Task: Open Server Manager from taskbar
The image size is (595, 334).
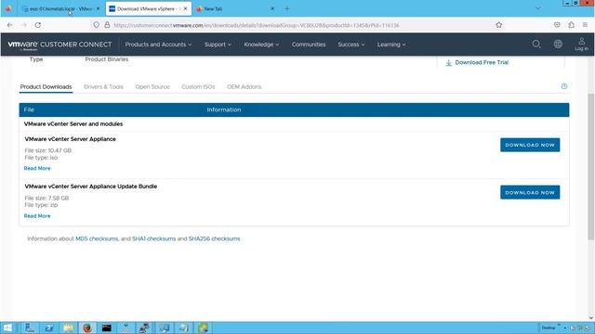Action: [30, 328]
